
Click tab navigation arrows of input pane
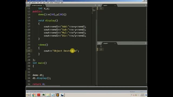coord(99,5)
